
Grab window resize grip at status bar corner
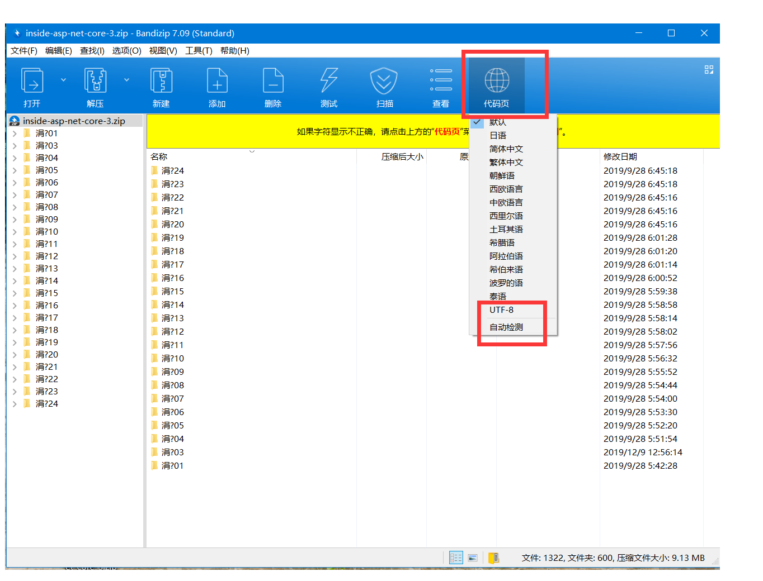715,561
